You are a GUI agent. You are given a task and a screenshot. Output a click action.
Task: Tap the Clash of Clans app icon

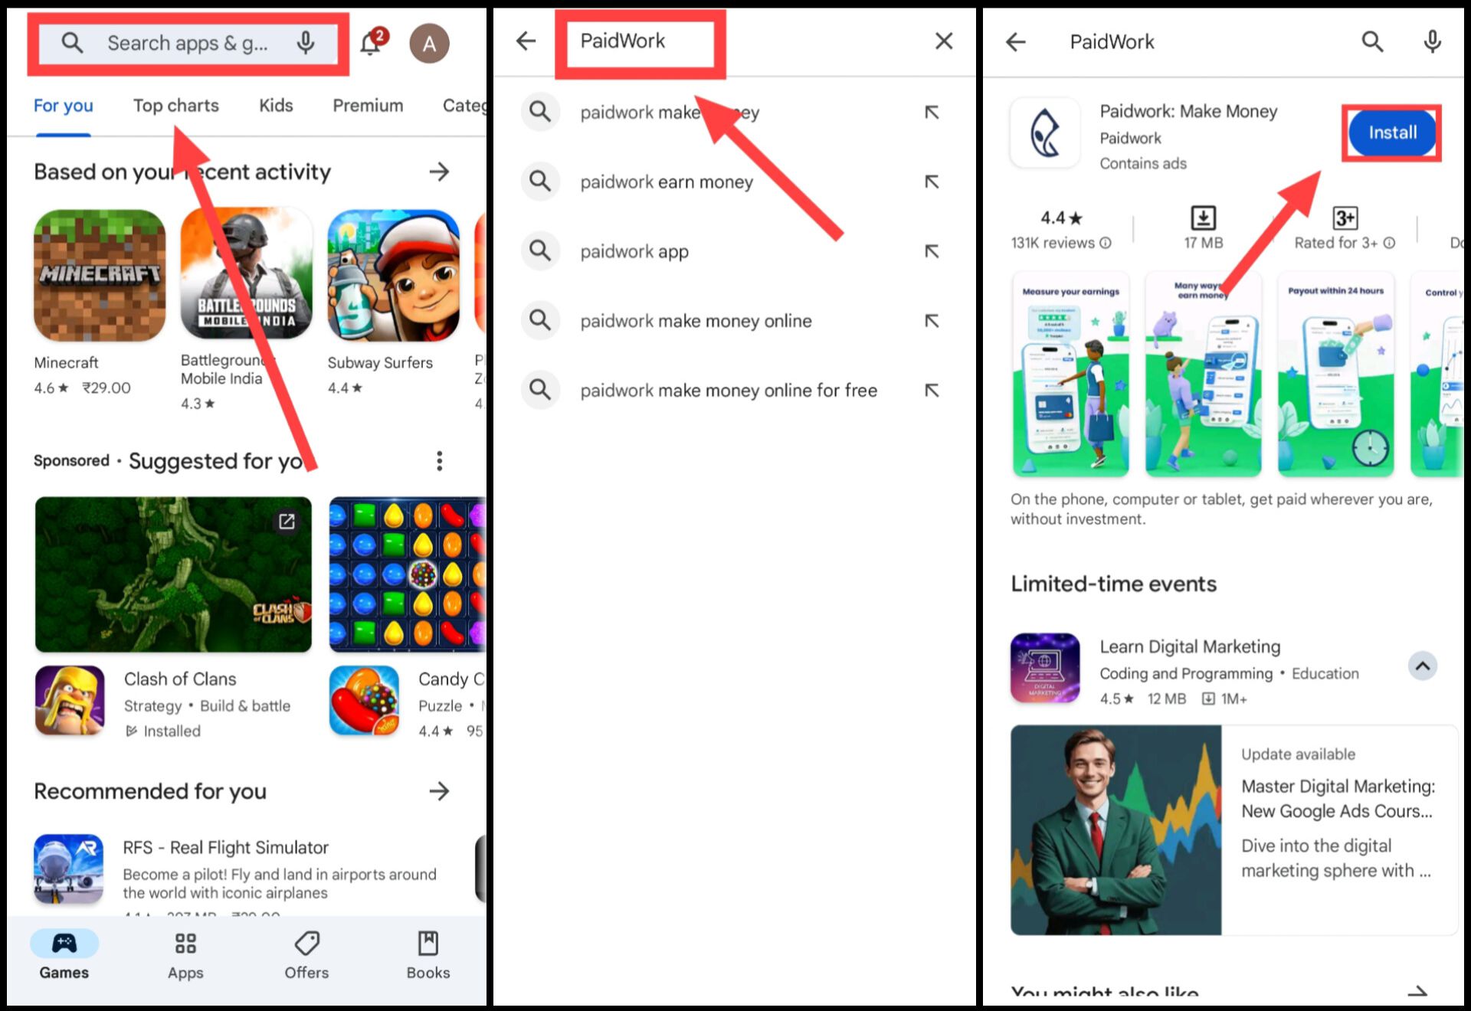click(70, 700)
